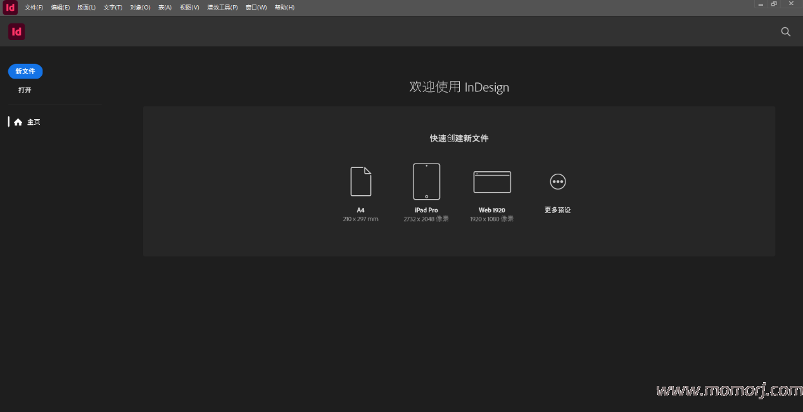Click the restore down window button
This screenshot has height=412, width=803.
[774, 4]
